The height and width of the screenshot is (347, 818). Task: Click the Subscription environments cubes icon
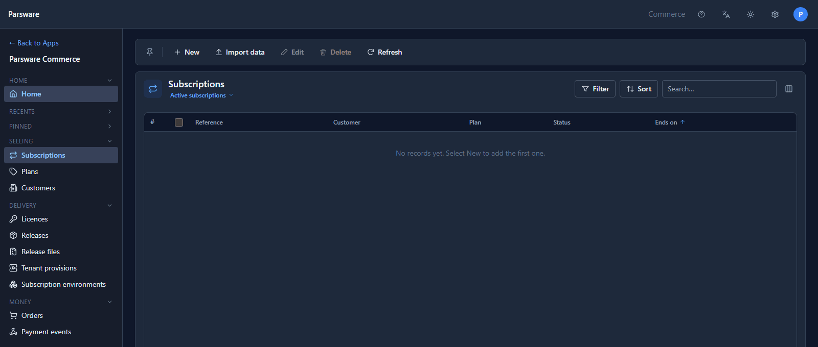[x=13, y=284]
